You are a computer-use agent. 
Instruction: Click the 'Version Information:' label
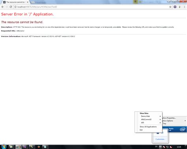pos(11,36)
